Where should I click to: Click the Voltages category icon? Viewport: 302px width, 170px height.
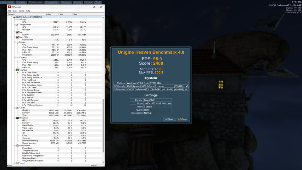(18, 19)
